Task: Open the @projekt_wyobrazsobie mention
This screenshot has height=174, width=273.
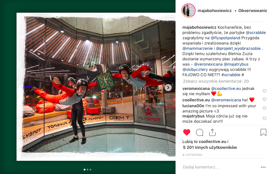Action: coord(238,48)
